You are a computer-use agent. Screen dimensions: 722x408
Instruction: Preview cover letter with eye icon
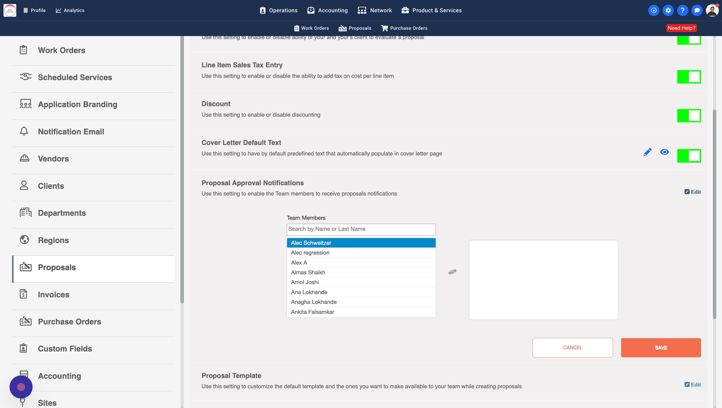coord(664,152)
